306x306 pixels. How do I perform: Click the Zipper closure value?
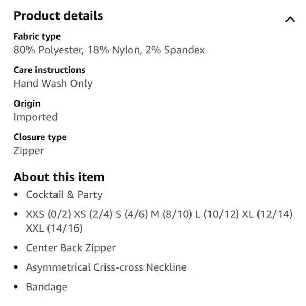29,151
